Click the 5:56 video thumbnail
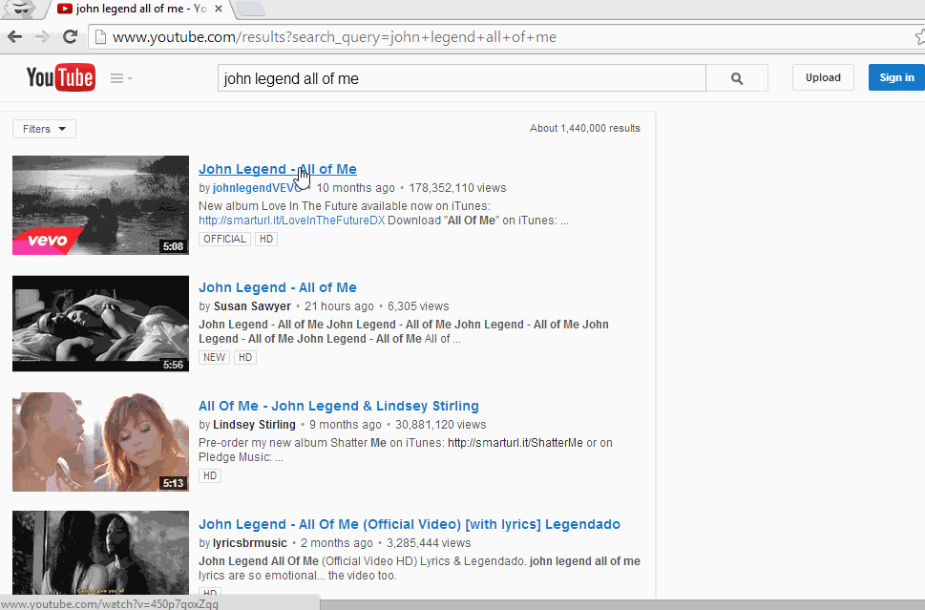Image resolution: width=925 pixels, height=610 pixels. point(100,324)
